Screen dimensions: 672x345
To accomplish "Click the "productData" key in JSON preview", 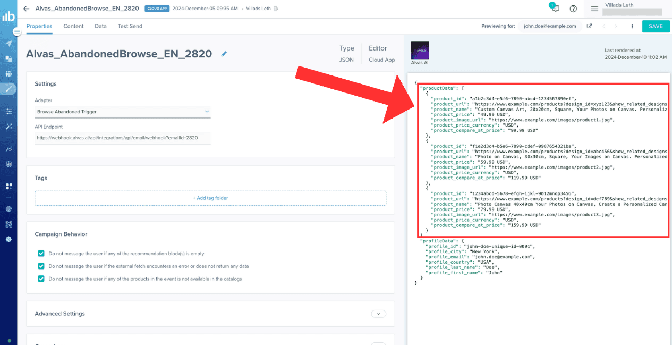I will pyautogui.click(x=439, y=88).
